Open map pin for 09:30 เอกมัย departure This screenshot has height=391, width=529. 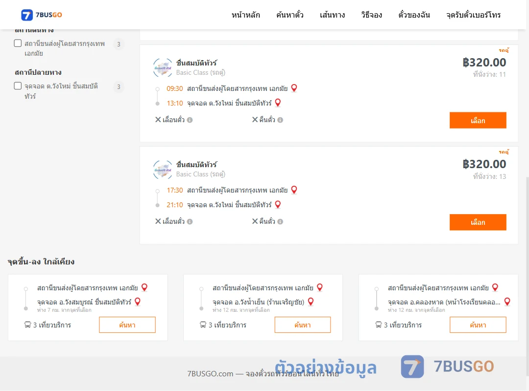(x=294, y=88)
